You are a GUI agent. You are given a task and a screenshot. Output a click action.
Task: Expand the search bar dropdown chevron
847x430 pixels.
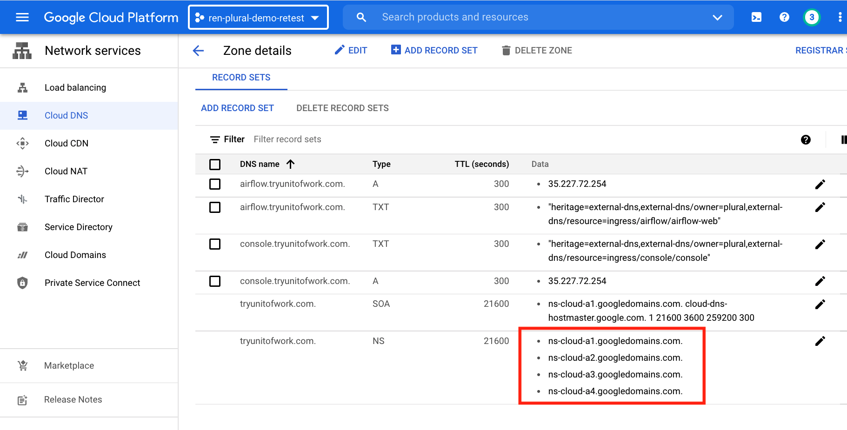coord(717,17)
